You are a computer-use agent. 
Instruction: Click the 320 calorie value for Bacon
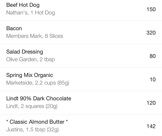point(151,33)
